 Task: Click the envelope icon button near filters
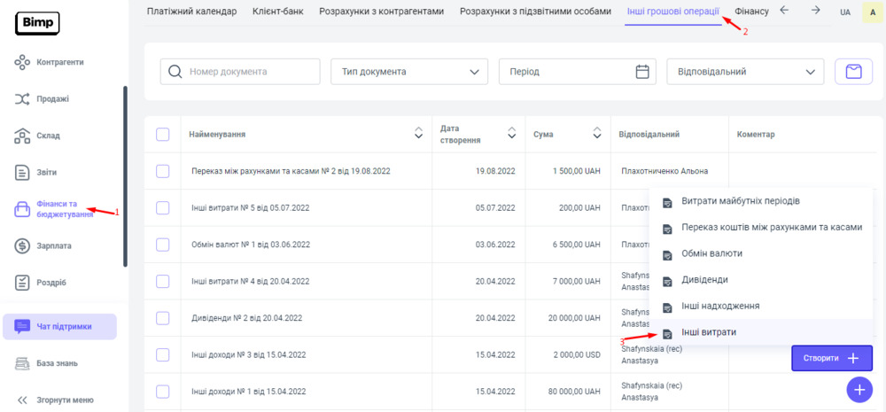(853, 72)
